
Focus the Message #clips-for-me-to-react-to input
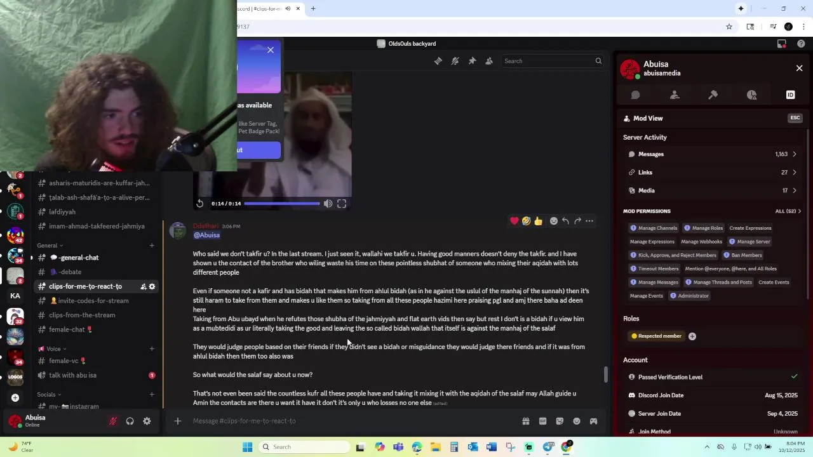click(x=353, y=421)
